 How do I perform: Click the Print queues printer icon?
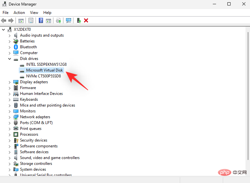pos(16,129)
